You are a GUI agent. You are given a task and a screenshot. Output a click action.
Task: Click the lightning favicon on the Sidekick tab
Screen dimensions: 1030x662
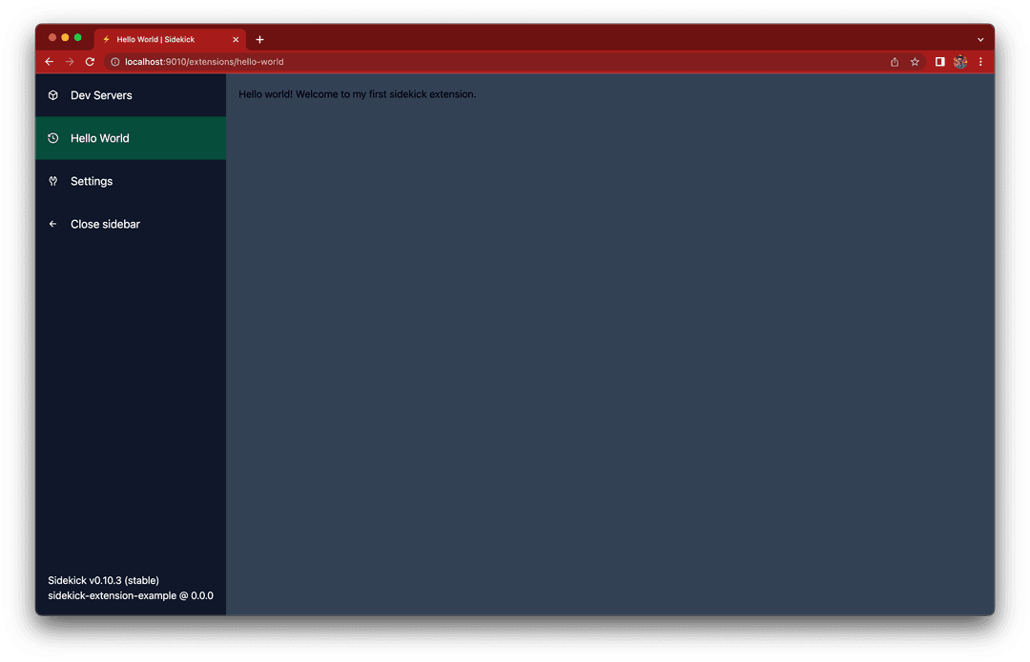pyautogui.click(x=105, y=39)
